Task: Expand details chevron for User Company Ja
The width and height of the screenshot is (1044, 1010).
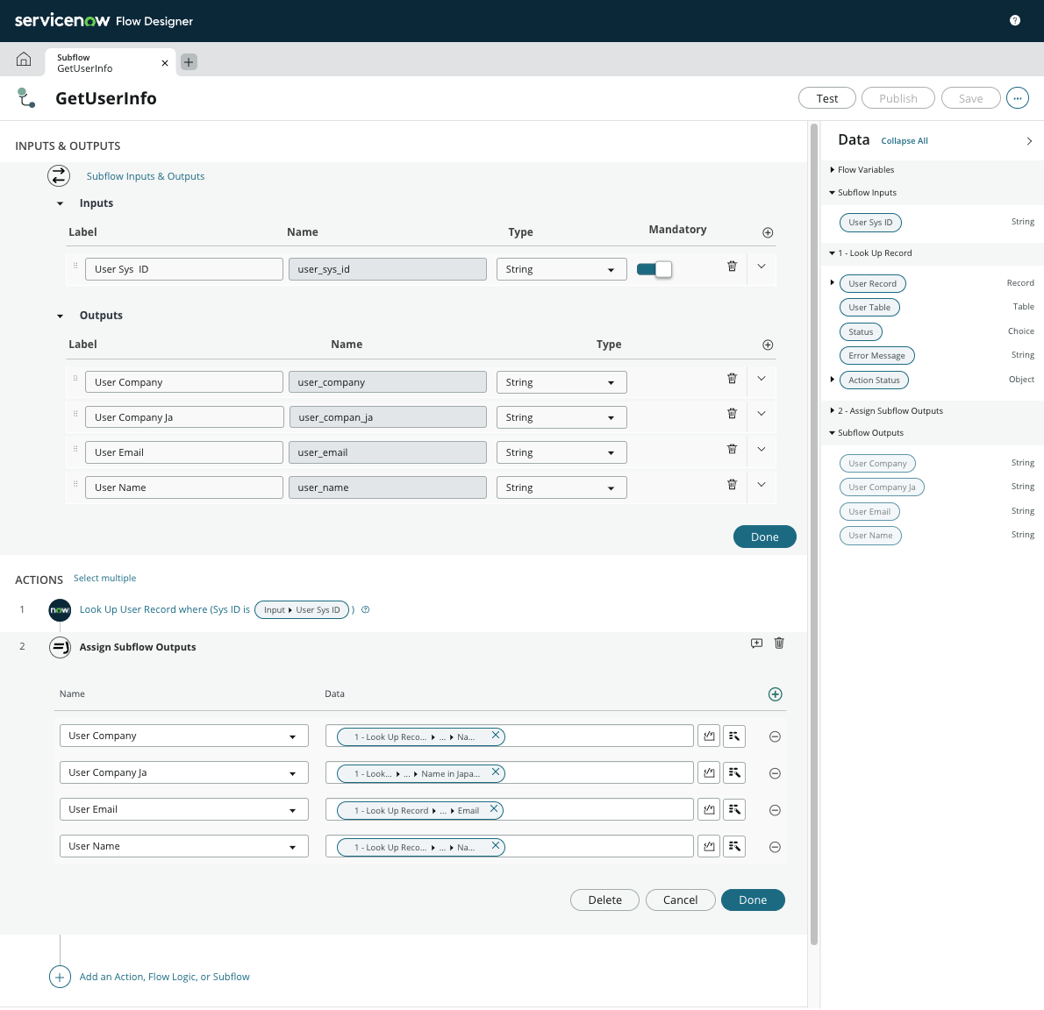Action: [x=761, y=414]
